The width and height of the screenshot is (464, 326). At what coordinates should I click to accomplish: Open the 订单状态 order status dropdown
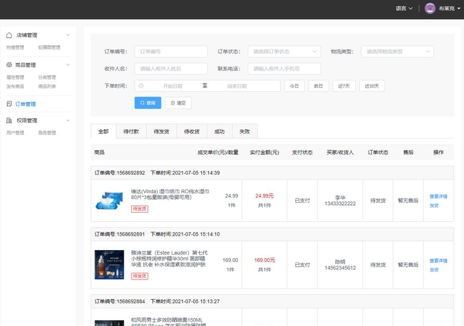coord(284,52)
